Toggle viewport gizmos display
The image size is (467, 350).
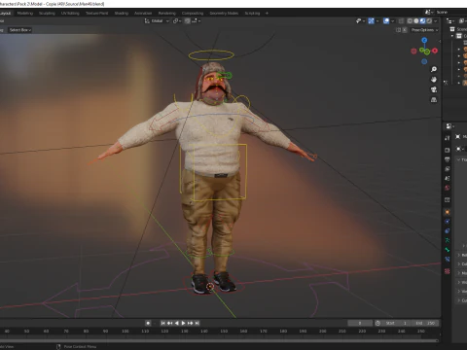(372, 20)
